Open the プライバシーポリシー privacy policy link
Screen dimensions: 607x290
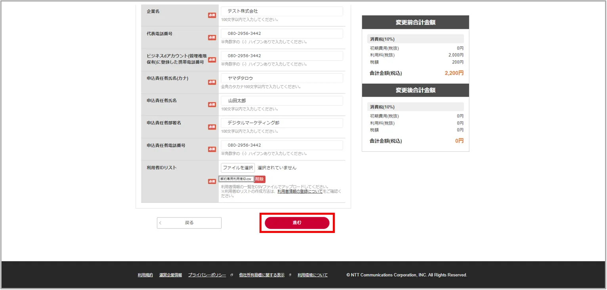(207, 275)
